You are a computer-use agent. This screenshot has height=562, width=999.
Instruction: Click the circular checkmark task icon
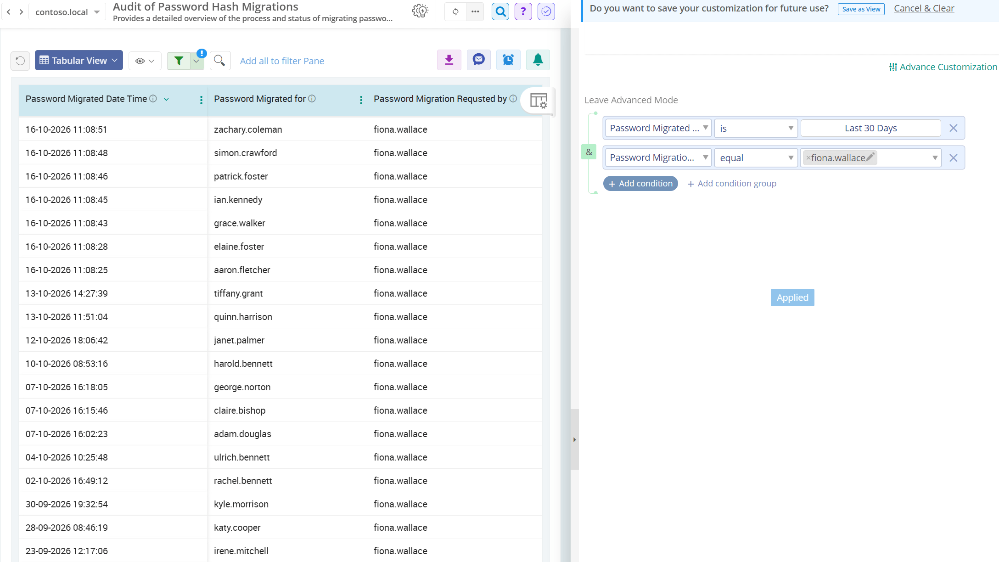pyautogui.click(x=546, y=11)
